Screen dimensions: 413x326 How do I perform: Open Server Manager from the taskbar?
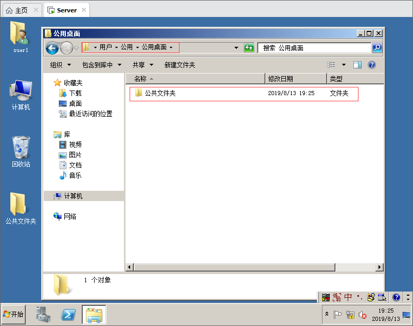(44, 314)
